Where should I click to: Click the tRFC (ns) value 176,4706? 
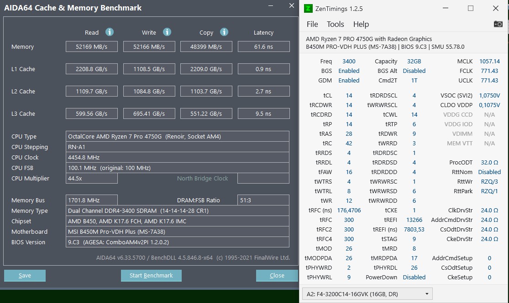coord(349,211)
